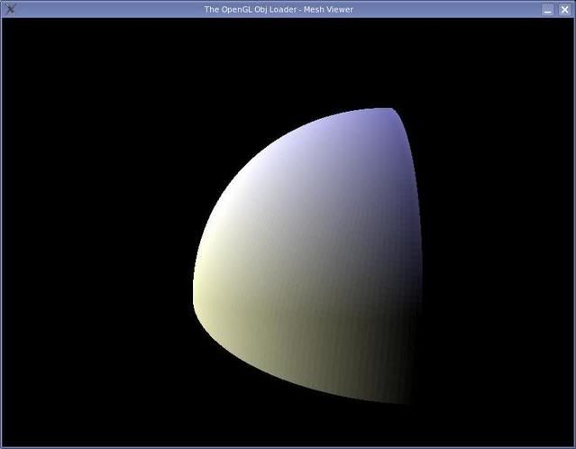The image size is (576, 449).
Task: Click the leftmost corner of the mesh
Action: point(195,302)
